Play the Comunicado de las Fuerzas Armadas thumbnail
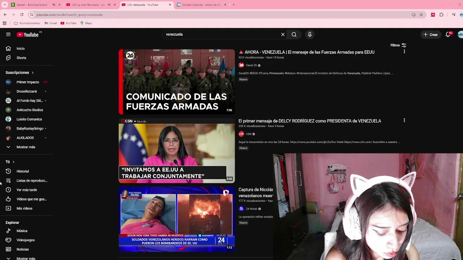This screenshot has width=463, height=260. coord(177,82)
